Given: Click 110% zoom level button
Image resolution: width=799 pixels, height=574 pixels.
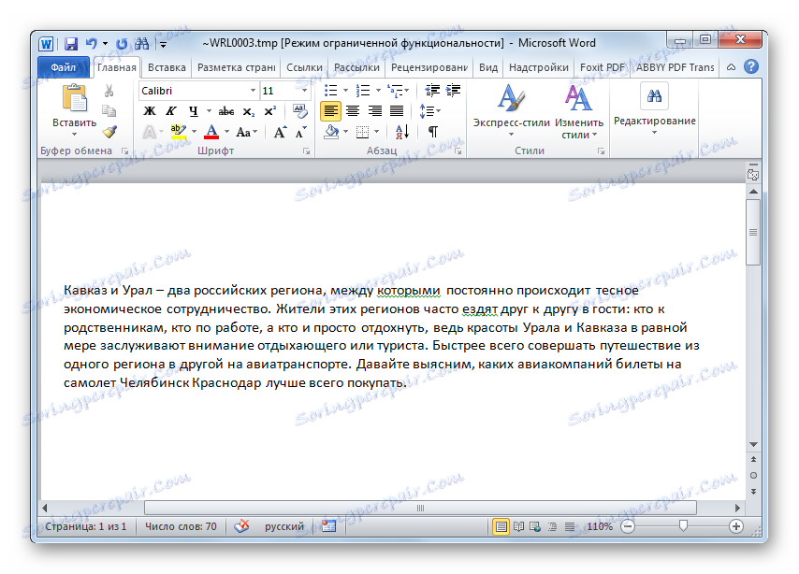Looking at the screenshot, I should pos(600,526).
